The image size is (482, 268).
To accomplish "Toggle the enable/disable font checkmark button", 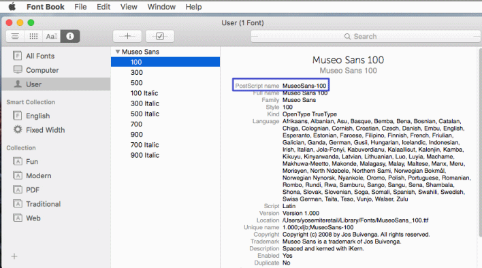I will (x=160, y=36).
